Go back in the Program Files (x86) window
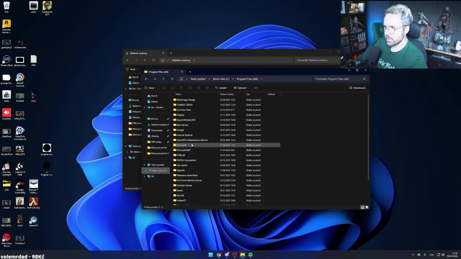Viewport: 461px width, 259px height. click(146, 79)
